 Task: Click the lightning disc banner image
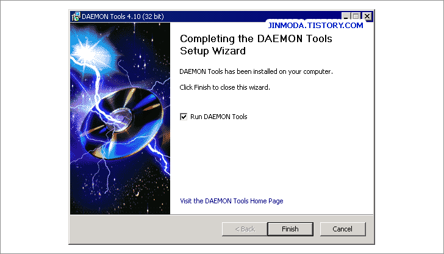(x=120, y=118)
